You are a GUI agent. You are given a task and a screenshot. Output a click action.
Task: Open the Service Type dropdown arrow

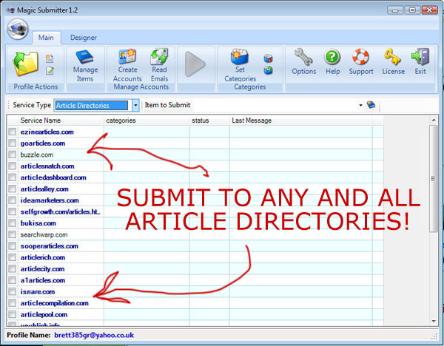135,105
